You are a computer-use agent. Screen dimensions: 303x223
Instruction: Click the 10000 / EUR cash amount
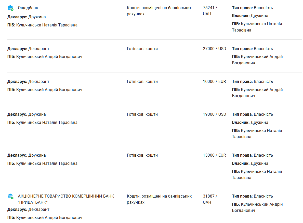point(214,82)
